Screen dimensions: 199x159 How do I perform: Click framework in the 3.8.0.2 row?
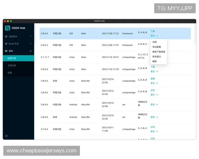[127, 45]
